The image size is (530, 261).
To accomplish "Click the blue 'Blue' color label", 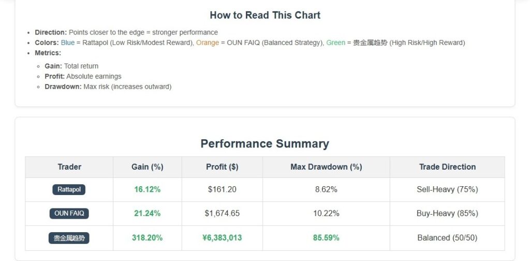I will (67, 43).
